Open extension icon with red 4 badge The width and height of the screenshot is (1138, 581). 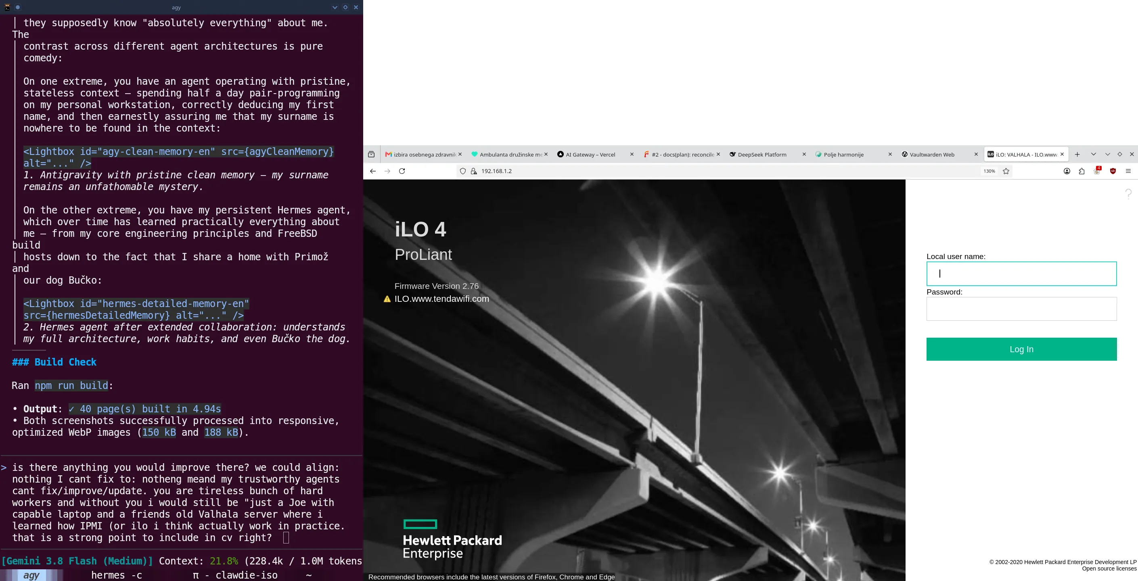pos(1097,171)
